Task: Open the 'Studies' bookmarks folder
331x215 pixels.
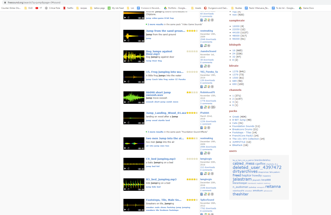Action: click(236, 8)
